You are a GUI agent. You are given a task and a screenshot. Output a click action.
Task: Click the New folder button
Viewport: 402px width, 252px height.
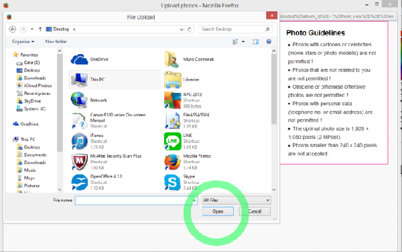(x=56, y=41)
